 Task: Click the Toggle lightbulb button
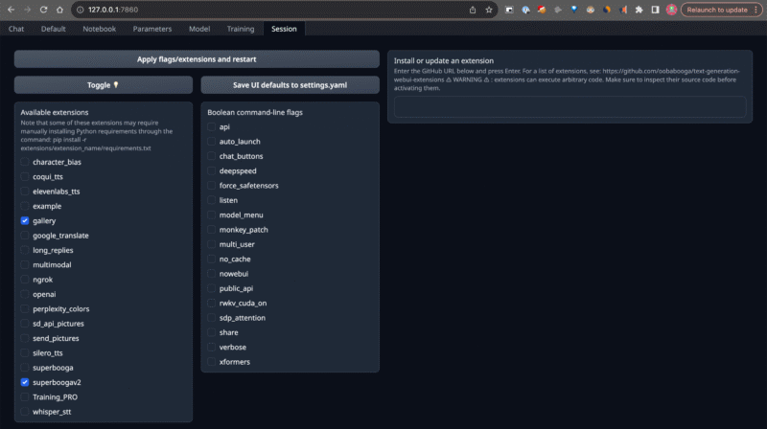(x=103, y=85)
